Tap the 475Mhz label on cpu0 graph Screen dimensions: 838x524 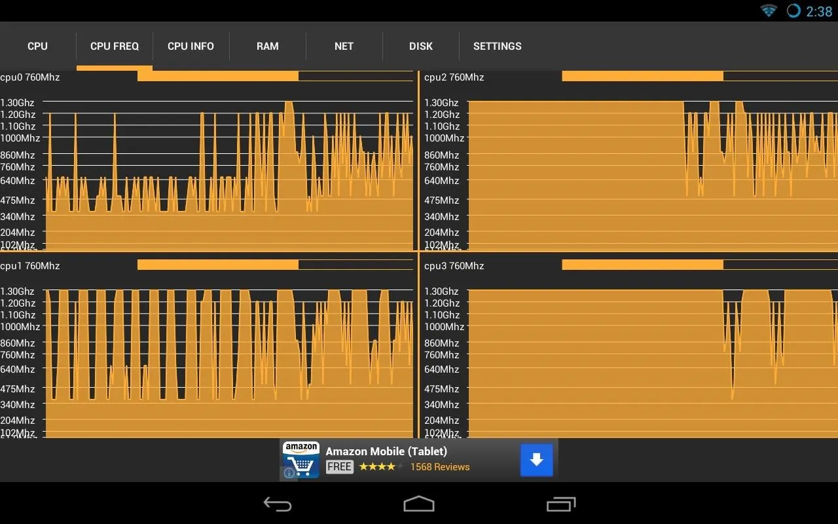click(x=18, y=200)
